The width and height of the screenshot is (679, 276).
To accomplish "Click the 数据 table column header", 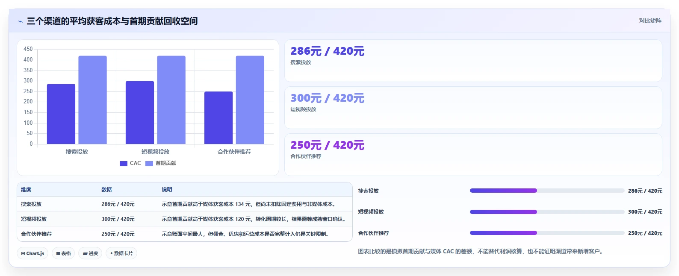I will 106,190.
